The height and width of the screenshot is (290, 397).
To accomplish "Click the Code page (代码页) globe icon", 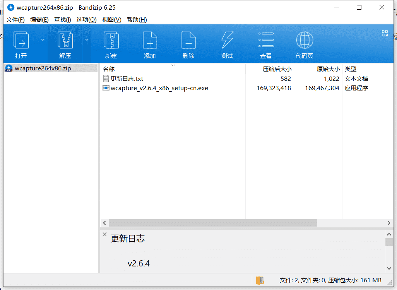I will click(305, 40).
